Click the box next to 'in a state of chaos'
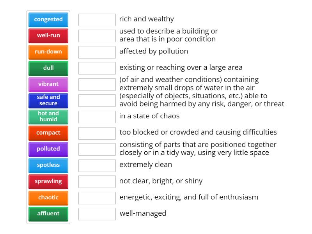 point(97,116)
